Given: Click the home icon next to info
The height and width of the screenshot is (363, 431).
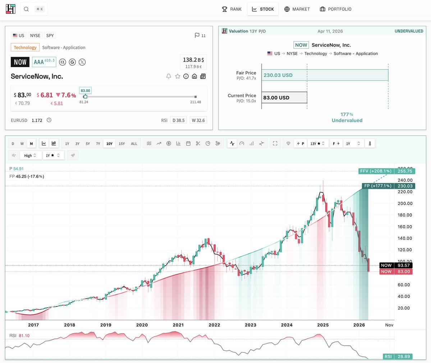Looking at the screenshot, I should coord(194,76).
